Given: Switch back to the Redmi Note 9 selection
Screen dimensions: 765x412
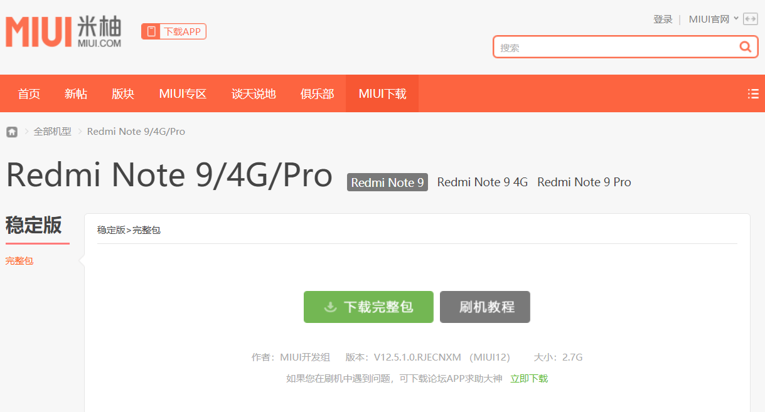Looking at the screenshot, I should click(387, 182).
